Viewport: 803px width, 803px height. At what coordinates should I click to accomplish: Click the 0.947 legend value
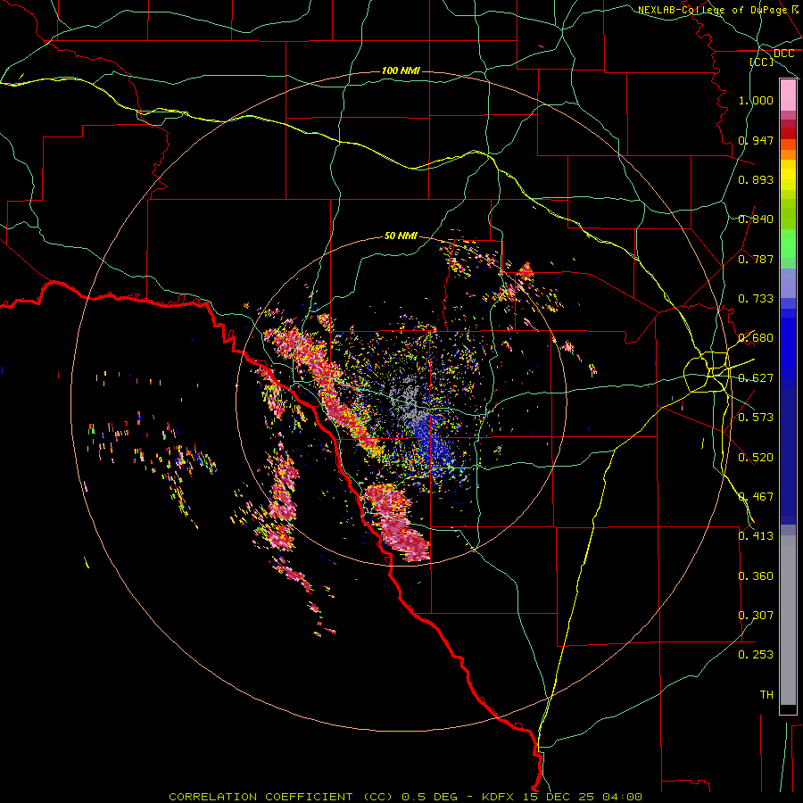pos(756,140)
